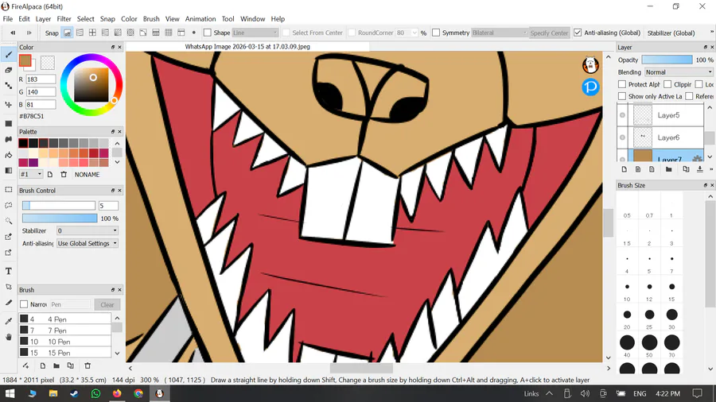Check the Clipping option
716x402 pixels.
click(x=667, y=84)
